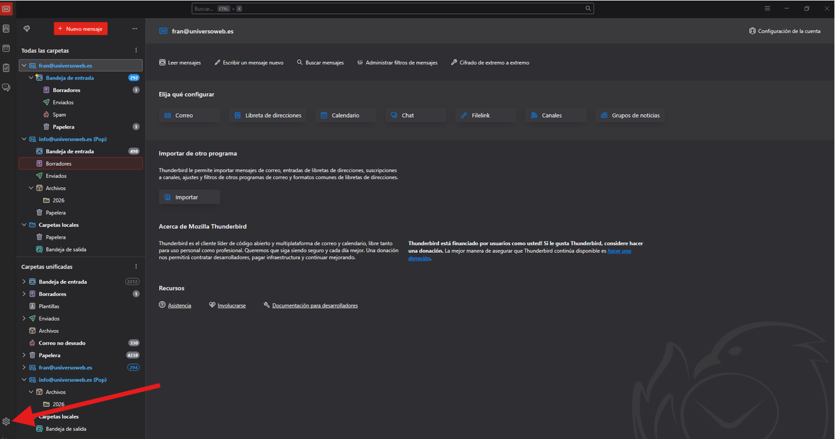Open the Chat icon in left sidebar
Image resolution: width=835 pixels, height=439 pixels.
(x=6, y=87)
